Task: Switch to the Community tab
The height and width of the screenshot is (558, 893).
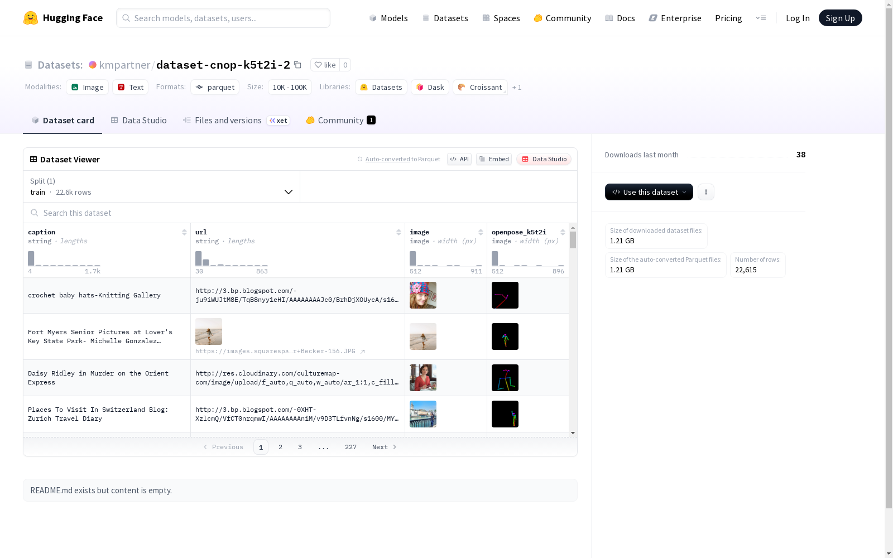Action: (340, 121)
